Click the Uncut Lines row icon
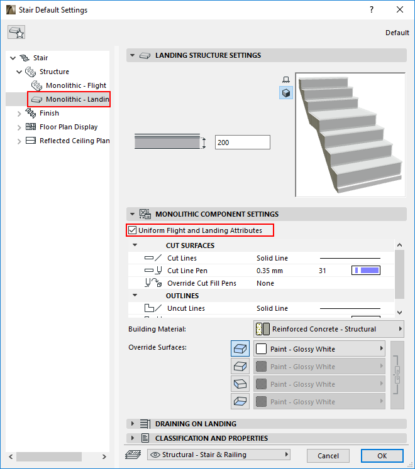The image size is (415, 469). click(x=153, y=308)
